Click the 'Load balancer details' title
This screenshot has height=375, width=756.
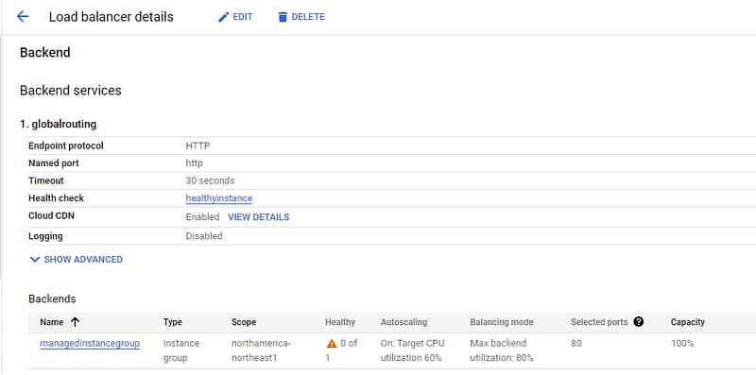tap(112, 17)
